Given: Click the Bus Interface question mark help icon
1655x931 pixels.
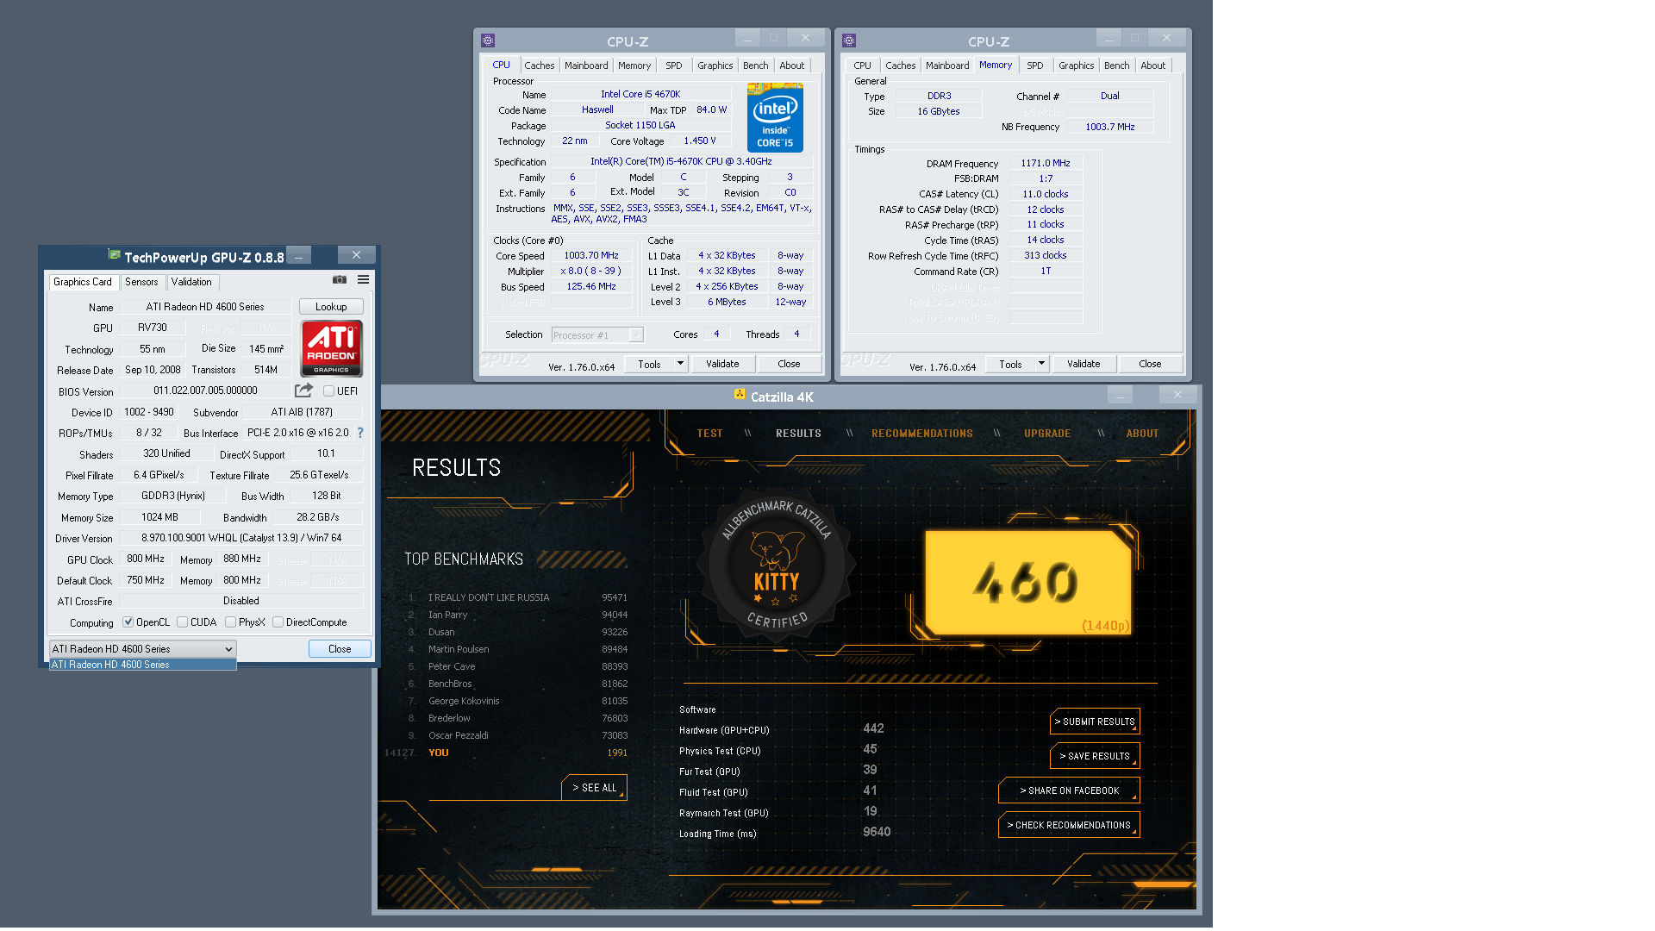Looking at the screenshot, I should coord(360,433).
